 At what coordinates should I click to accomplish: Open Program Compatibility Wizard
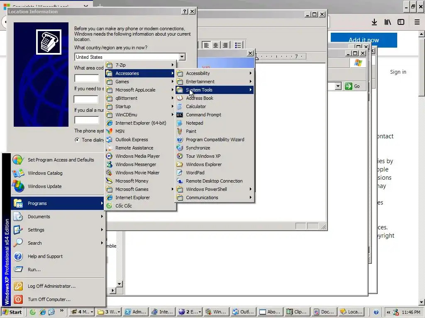[215, 140]
